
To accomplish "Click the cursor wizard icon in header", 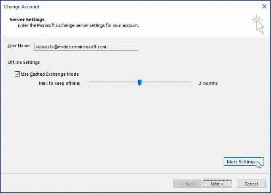I will [x=258, y=24].
